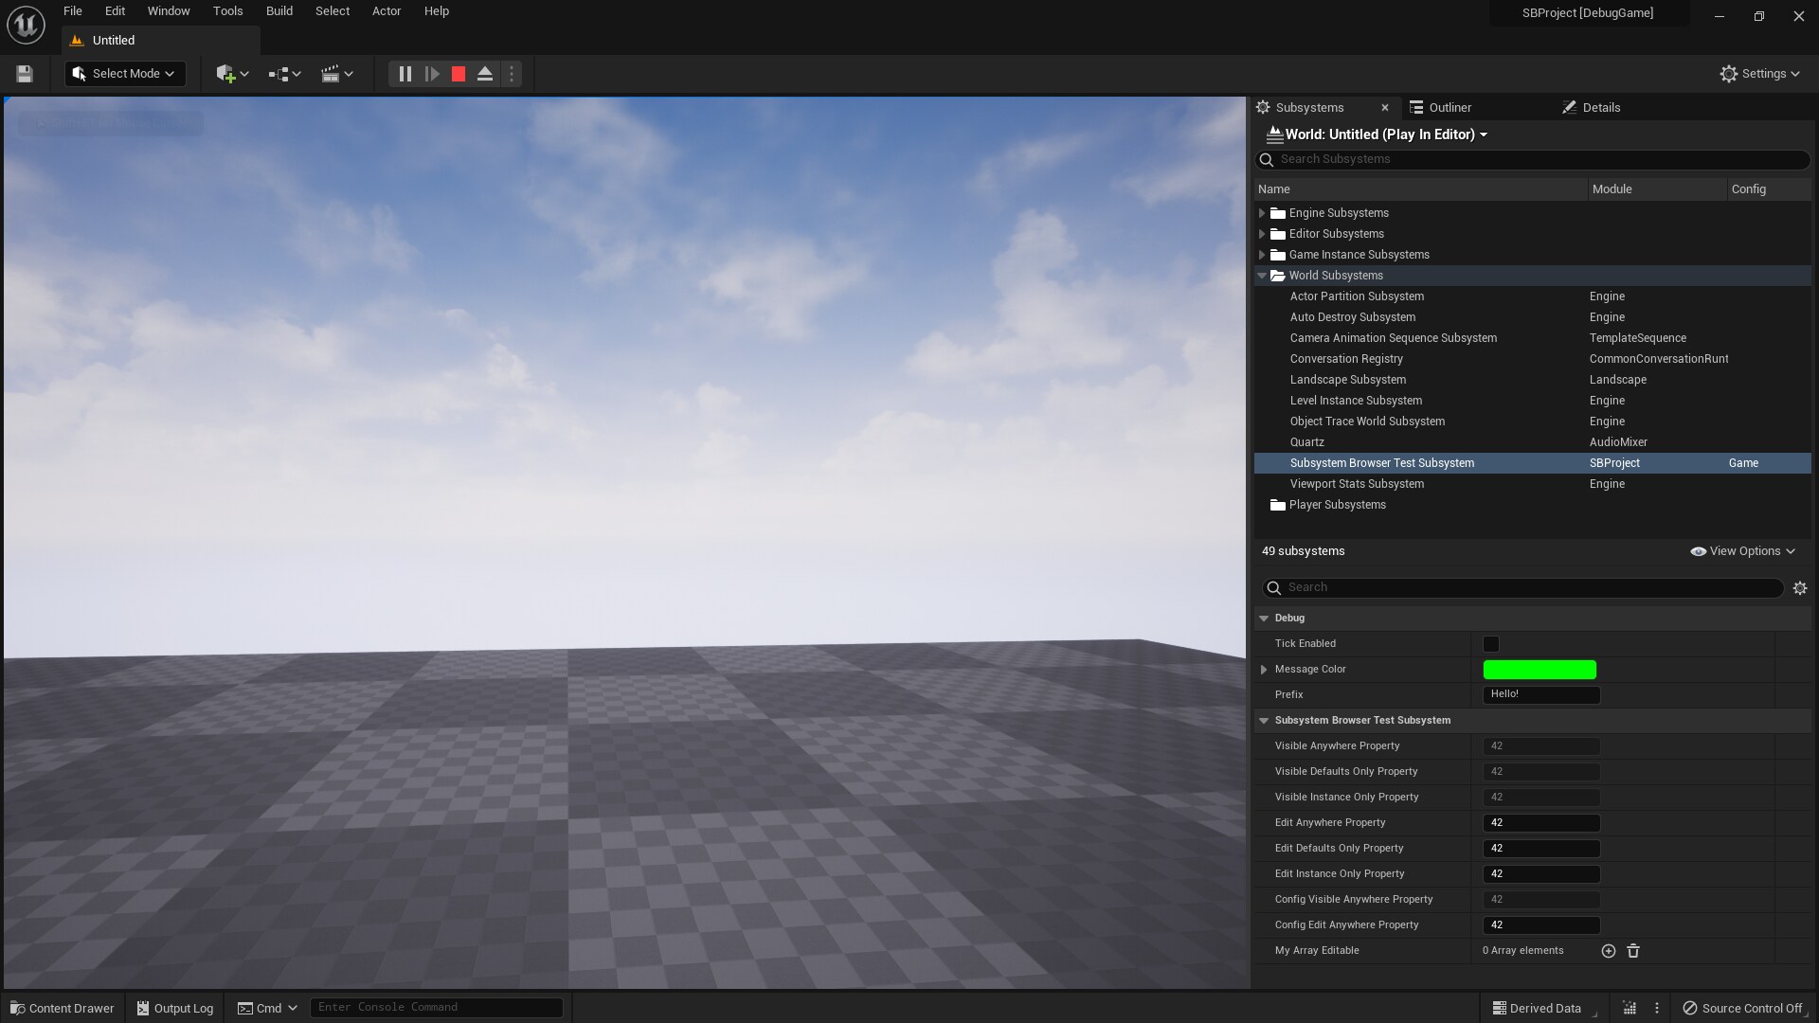Open the View Options menu
Viewport: 1819px width, 1023px height.
click(x=1742, y=551)
